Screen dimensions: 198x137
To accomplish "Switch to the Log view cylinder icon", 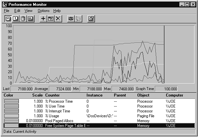I will click(x=23, y=18).
